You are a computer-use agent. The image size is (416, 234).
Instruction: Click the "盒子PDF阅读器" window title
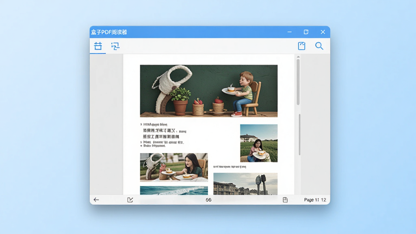(x=109, y=32)
